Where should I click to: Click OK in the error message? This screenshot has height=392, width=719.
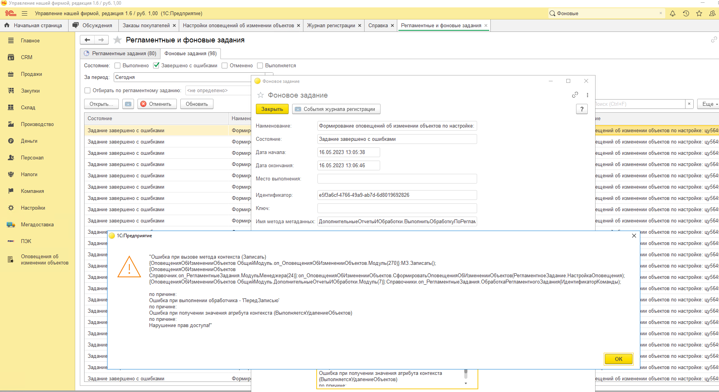tap(619, 359)
